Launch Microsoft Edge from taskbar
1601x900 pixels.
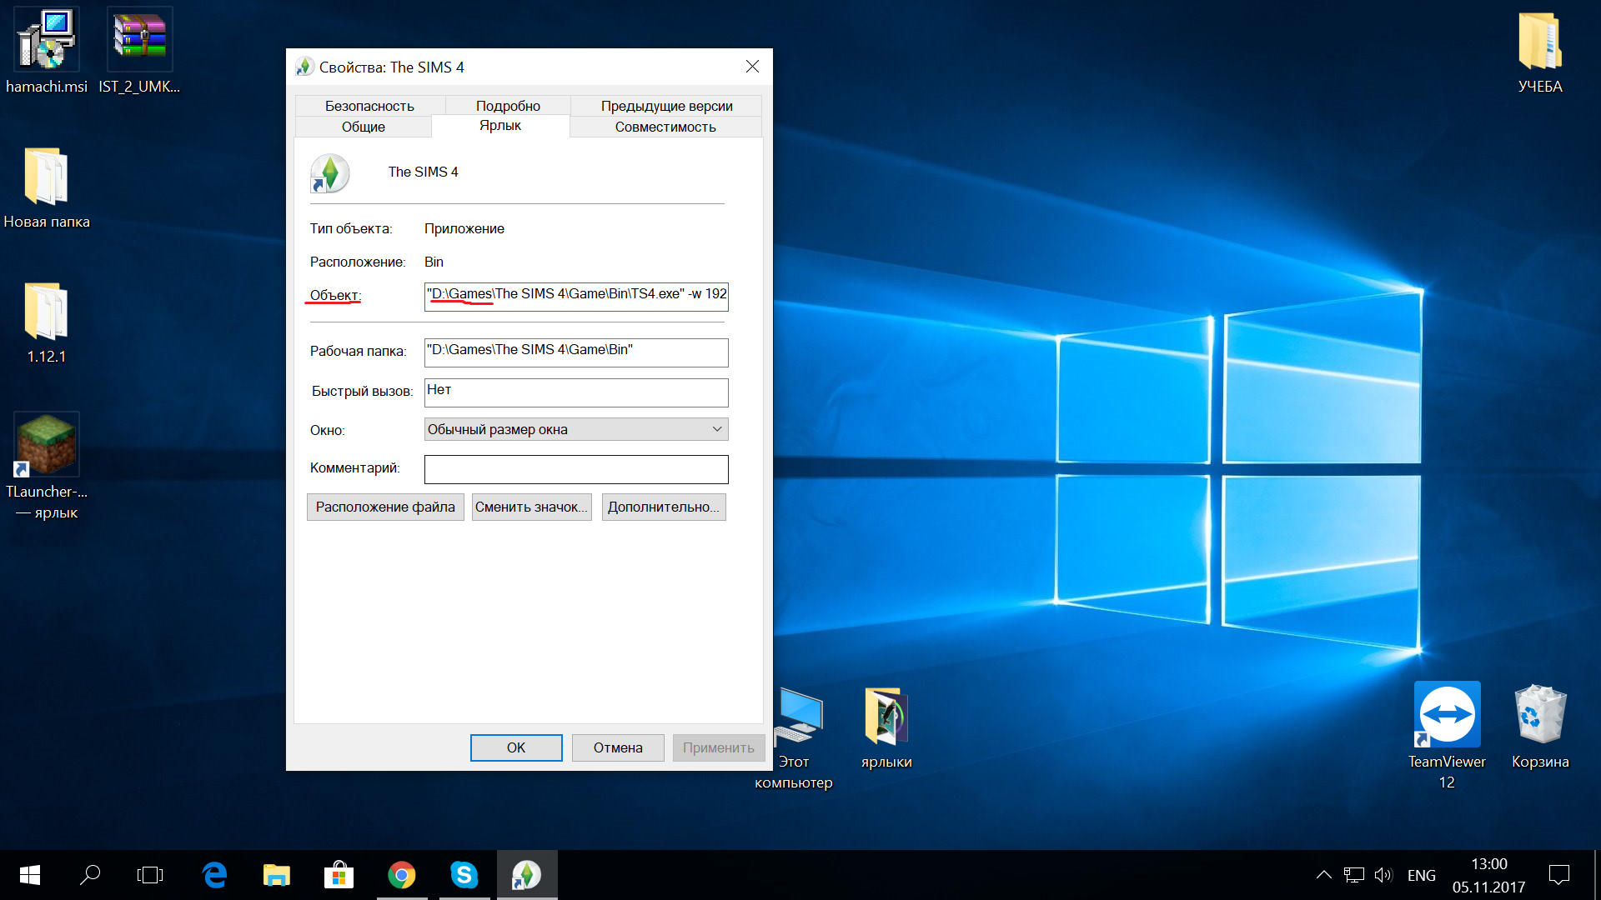pyautogui.click(x=214, y=875)
